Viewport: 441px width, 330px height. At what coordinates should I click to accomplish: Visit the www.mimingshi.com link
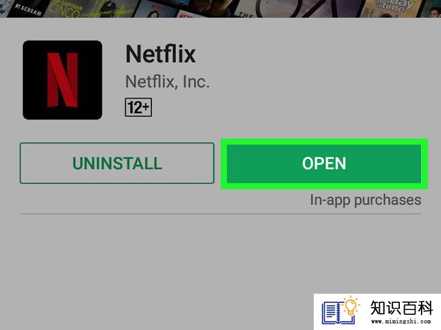coord(401,321)
